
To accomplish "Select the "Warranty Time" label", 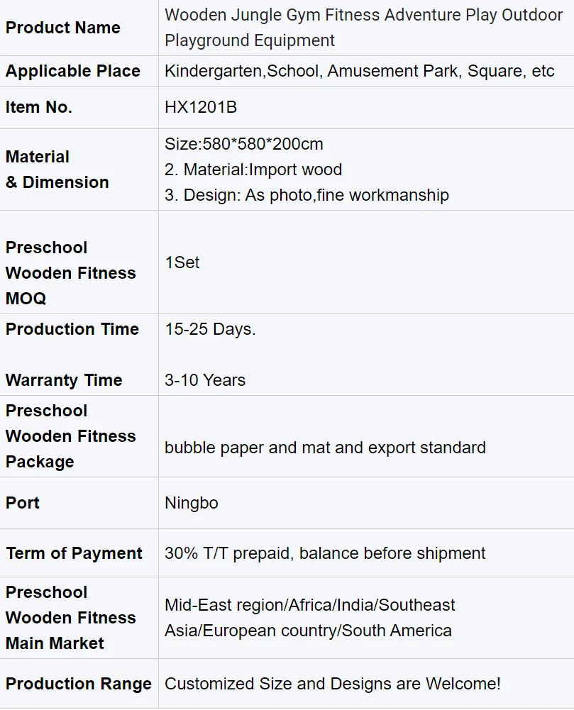I will [x=64, y=380].
